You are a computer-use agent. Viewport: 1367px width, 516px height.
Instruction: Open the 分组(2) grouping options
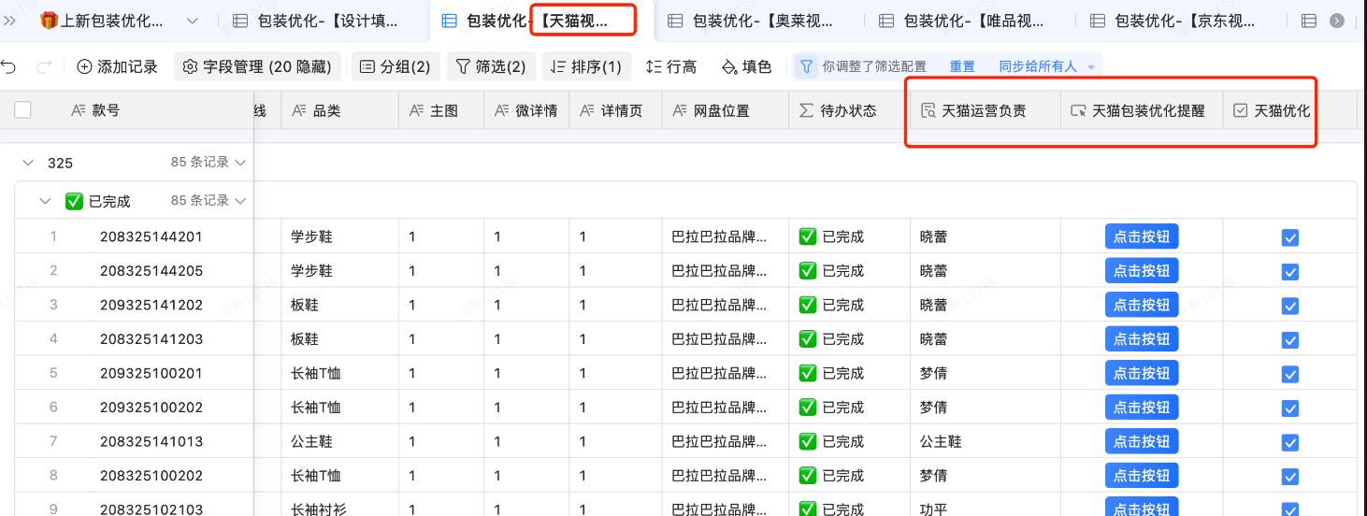396,67
